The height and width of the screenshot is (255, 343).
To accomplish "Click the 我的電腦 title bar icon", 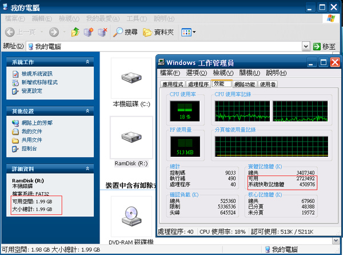I will tap(5, 7).
